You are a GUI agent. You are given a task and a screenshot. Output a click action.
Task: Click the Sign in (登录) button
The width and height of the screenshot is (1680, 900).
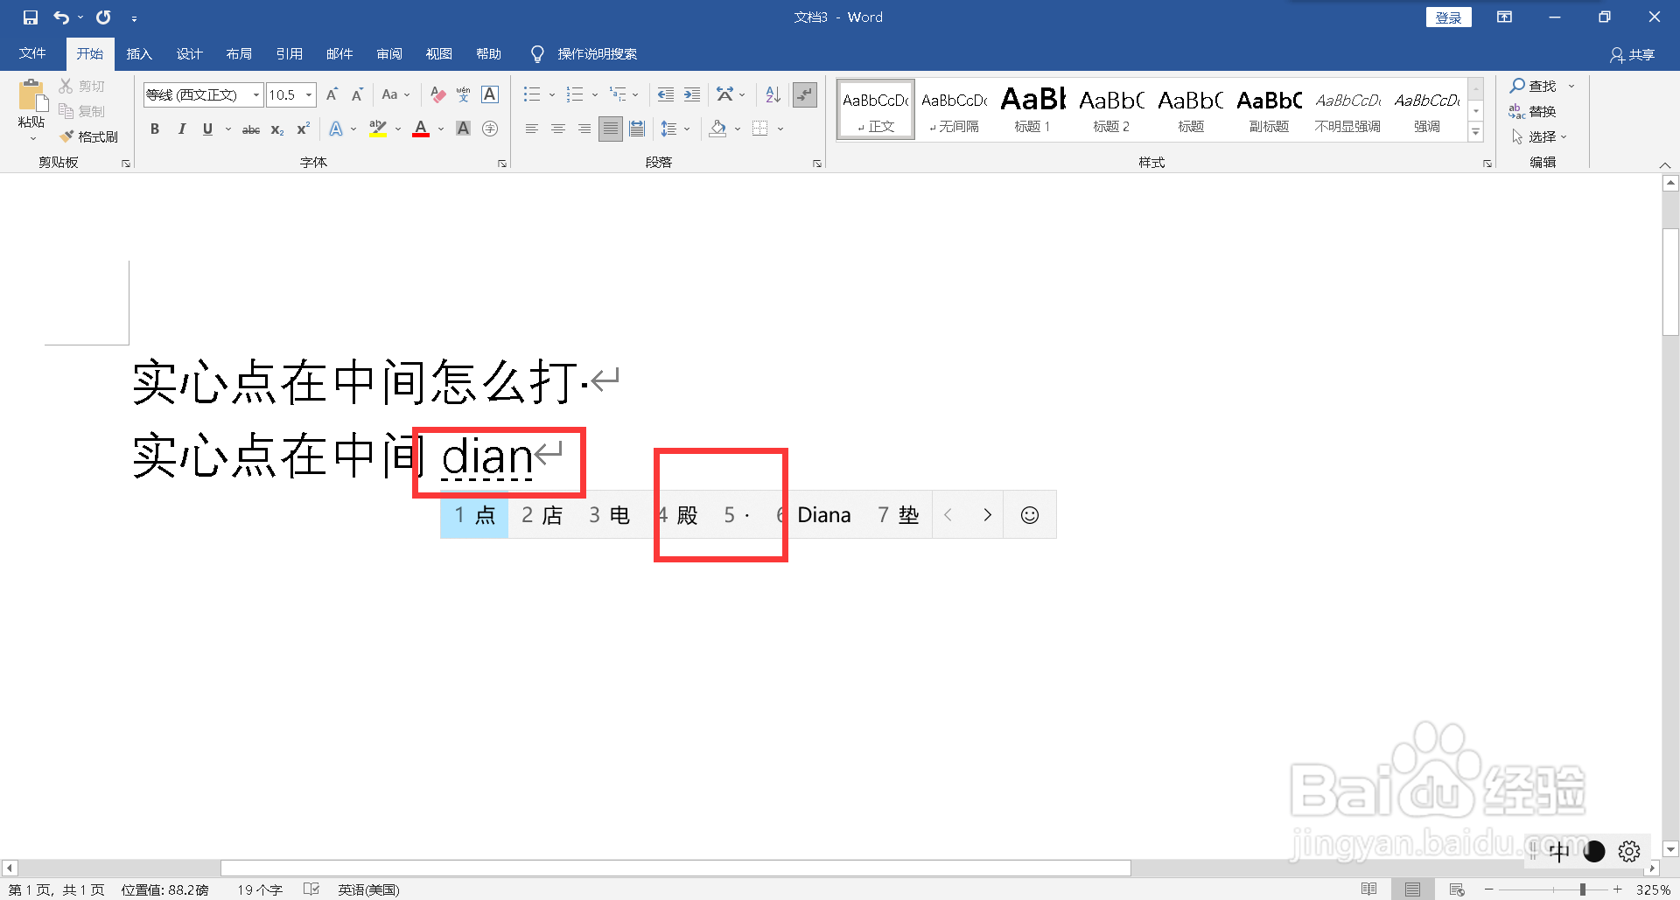point(1448,17)
